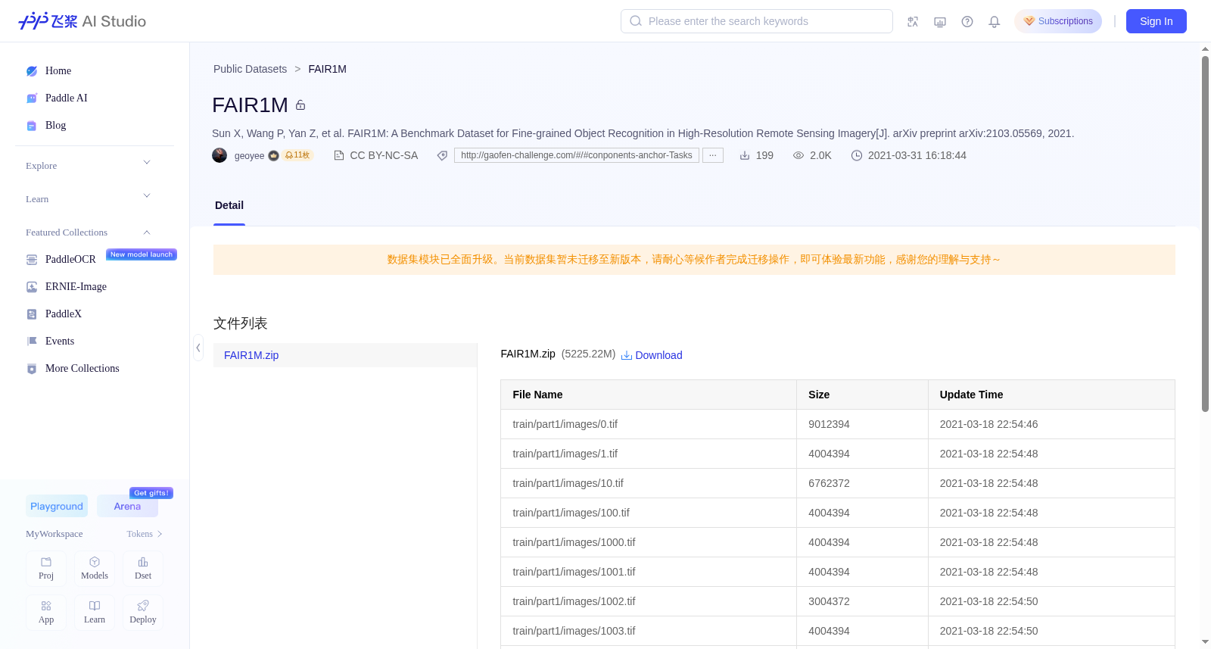Open Proj workspace icon
The width and height of the screenshot is (1211, 649).
coord(46,569)
